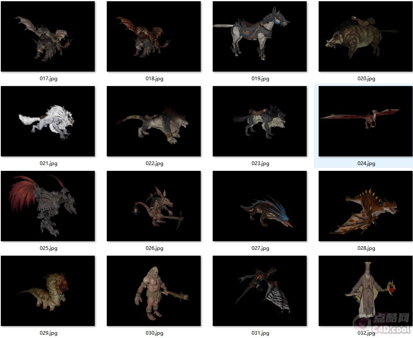The height and width of the screenshot is (338, 413).
Task: Select the 023.jpg saddled wolf thumbnail
Action: click(x=260, y=121)
